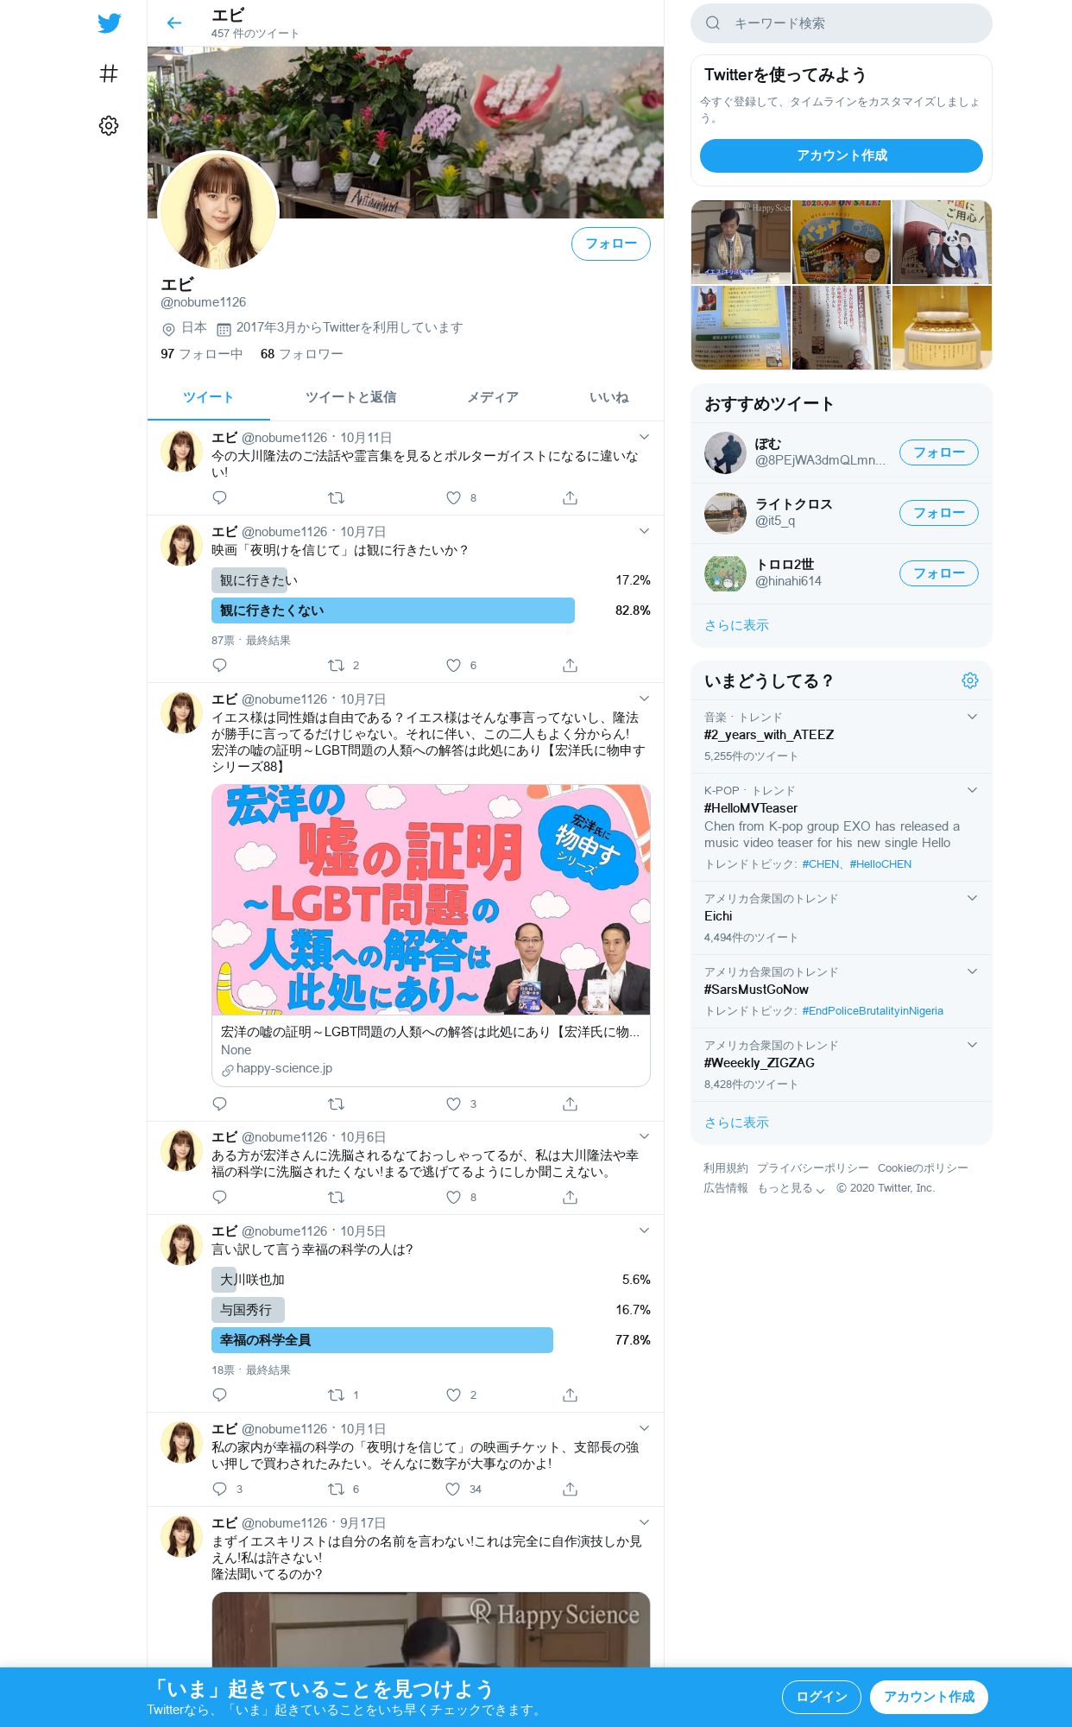Like the 10月1日 tweet with 34 likes
Screen dimensions: 1072x1727
click(x=453, y=1490)
